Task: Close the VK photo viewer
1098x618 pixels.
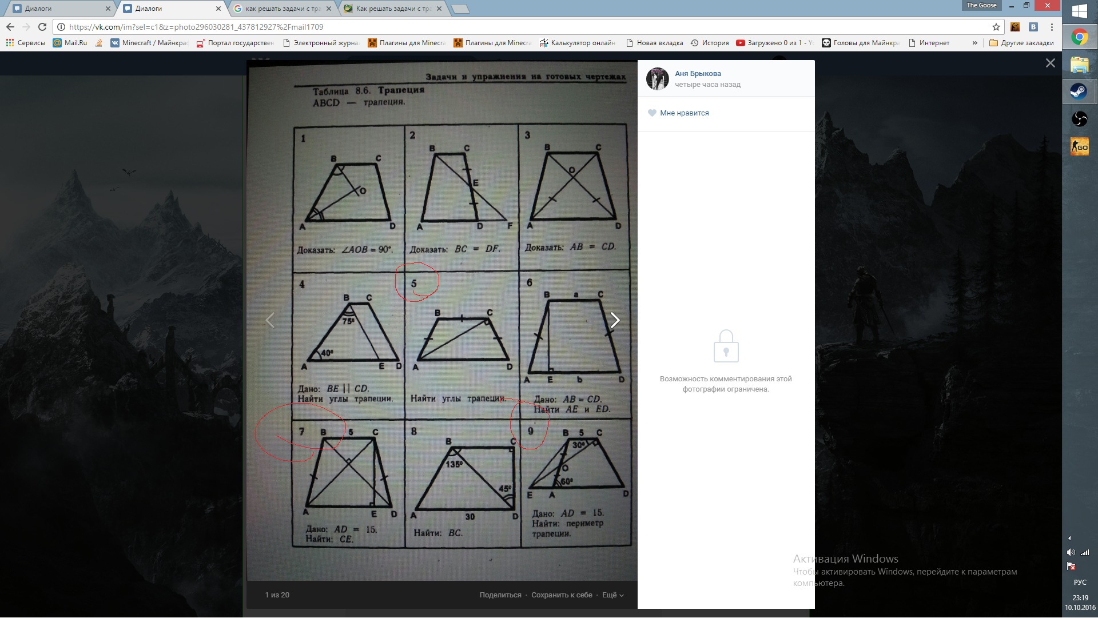Action: click(x=1051, y=63)
